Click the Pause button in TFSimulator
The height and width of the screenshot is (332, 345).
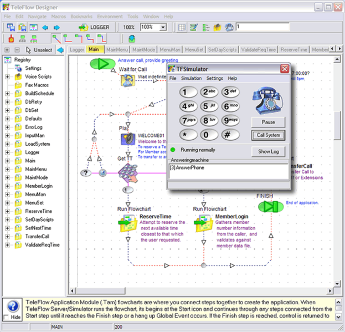pos(268,122)
